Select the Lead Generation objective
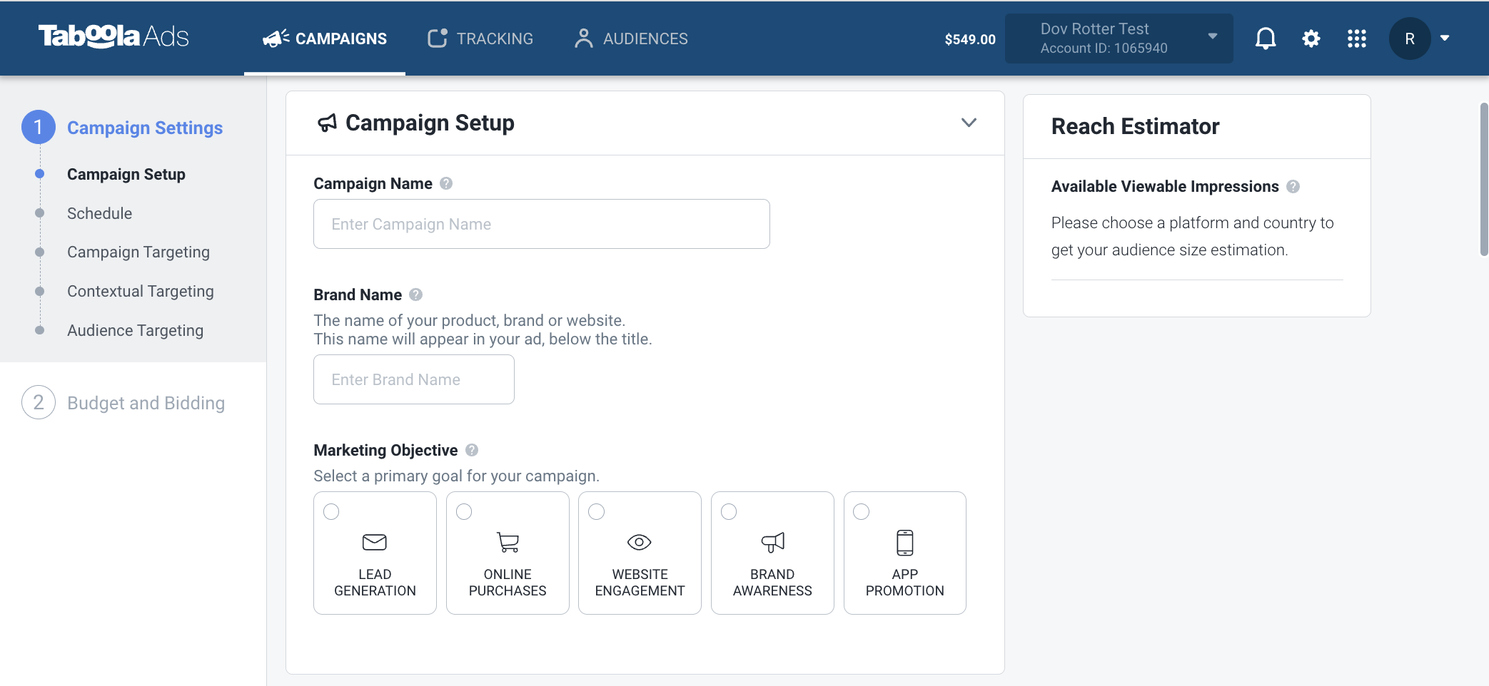 [x=375, y=553]
